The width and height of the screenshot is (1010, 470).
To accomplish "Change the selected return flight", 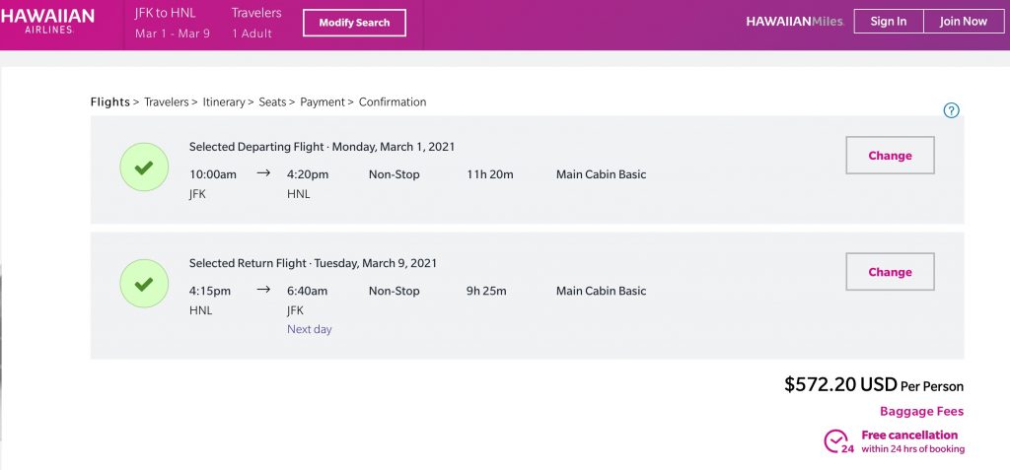I will coord(890,272).
